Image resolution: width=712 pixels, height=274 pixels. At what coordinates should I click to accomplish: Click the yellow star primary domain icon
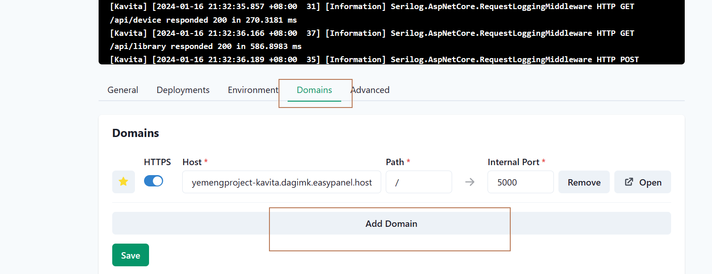pos(123,182)
